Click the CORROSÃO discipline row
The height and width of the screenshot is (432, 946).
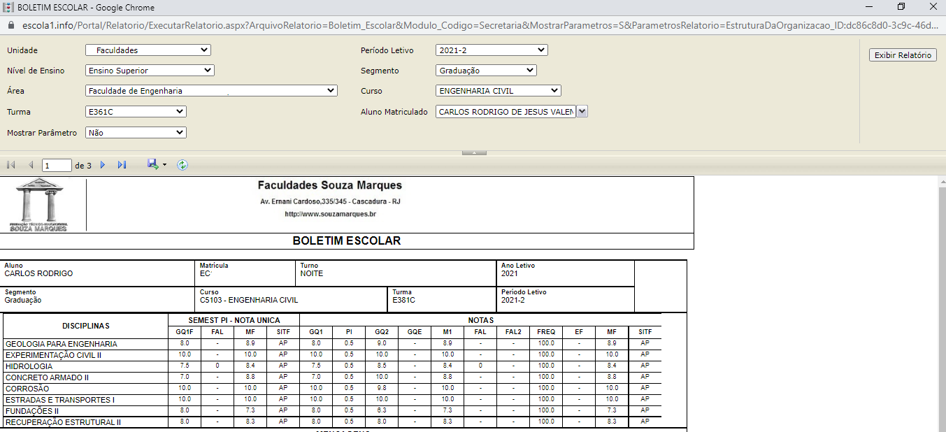pyautogui.click(x=332, y=389)
